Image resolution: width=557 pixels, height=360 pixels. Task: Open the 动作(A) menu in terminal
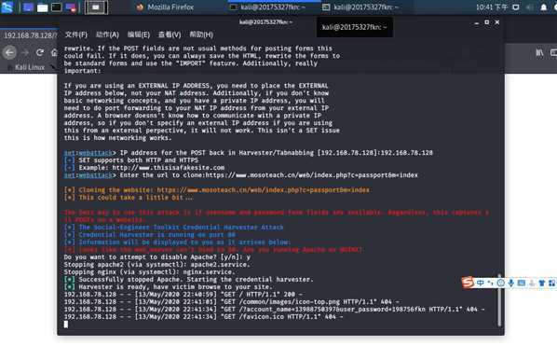click(x=107, y=35)
